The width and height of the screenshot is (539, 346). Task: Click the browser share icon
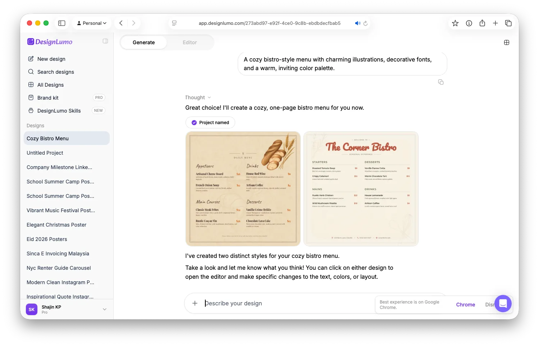482,23
